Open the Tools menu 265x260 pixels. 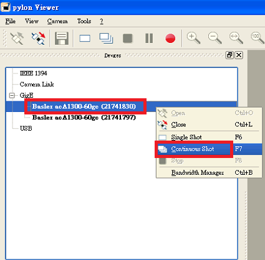tap(84, 21)
